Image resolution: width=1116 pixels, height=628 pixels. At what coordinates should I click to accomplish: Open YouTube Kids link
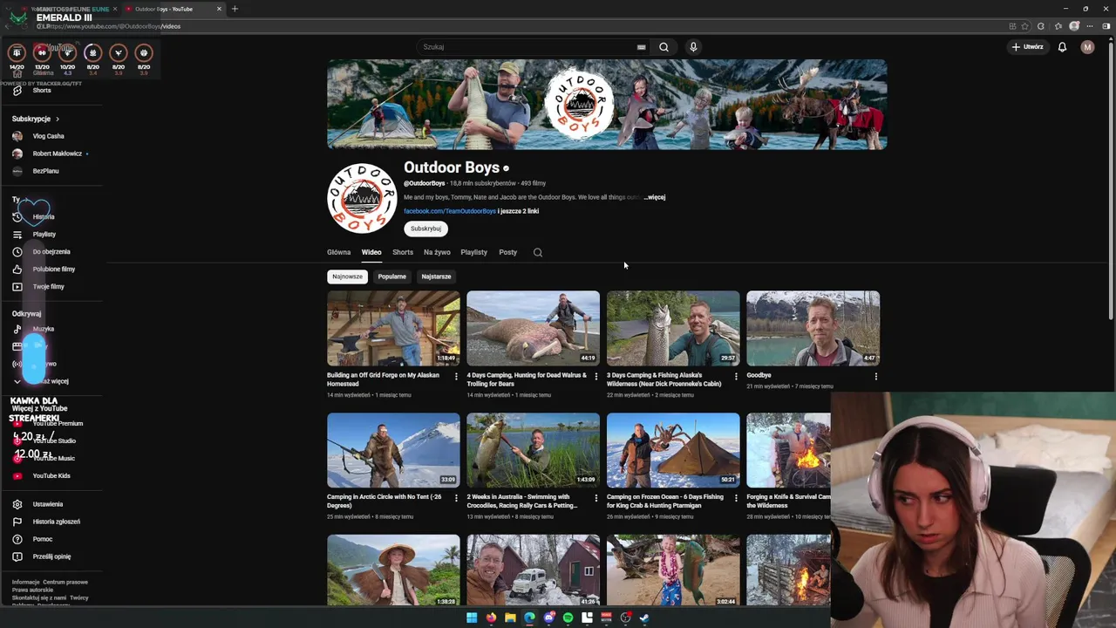click(42, 475)
